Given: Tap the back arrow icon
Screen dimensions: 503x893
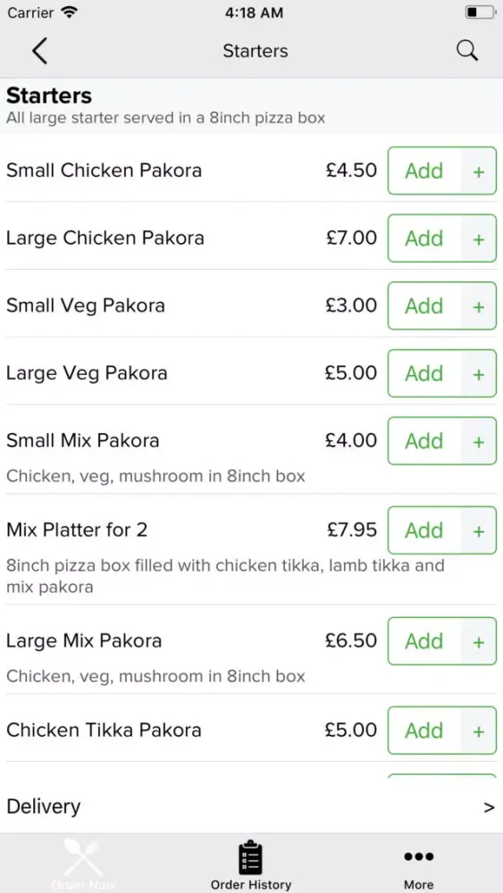Looking at the screenshot, I should click(x=39, y=51).
